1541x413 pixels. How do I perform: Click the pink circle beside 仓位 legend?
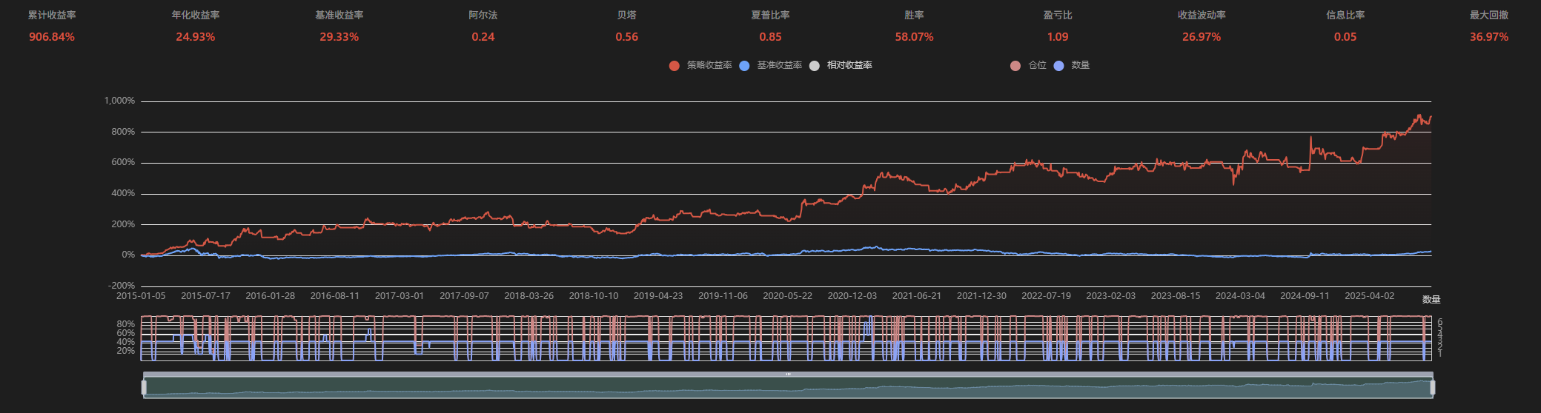(1015, 66)
